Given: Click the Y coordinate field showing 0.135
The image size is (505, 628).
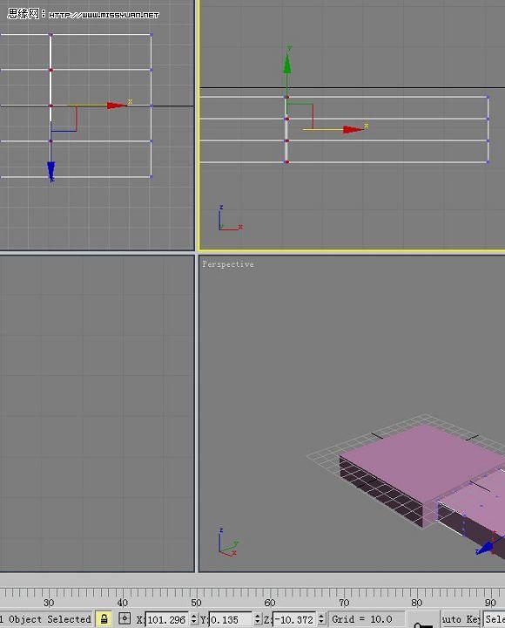Looking at the screenshot, I should (231, 619).
